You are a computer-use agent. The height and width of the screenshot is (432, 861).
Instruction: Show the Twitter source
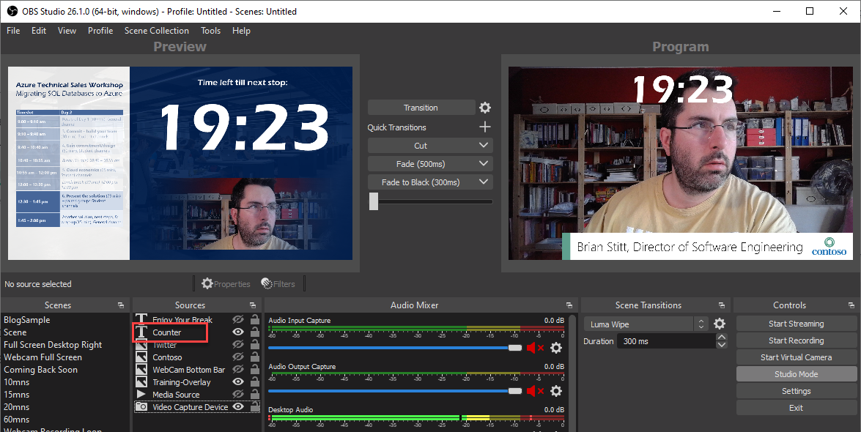click(237, 344)
